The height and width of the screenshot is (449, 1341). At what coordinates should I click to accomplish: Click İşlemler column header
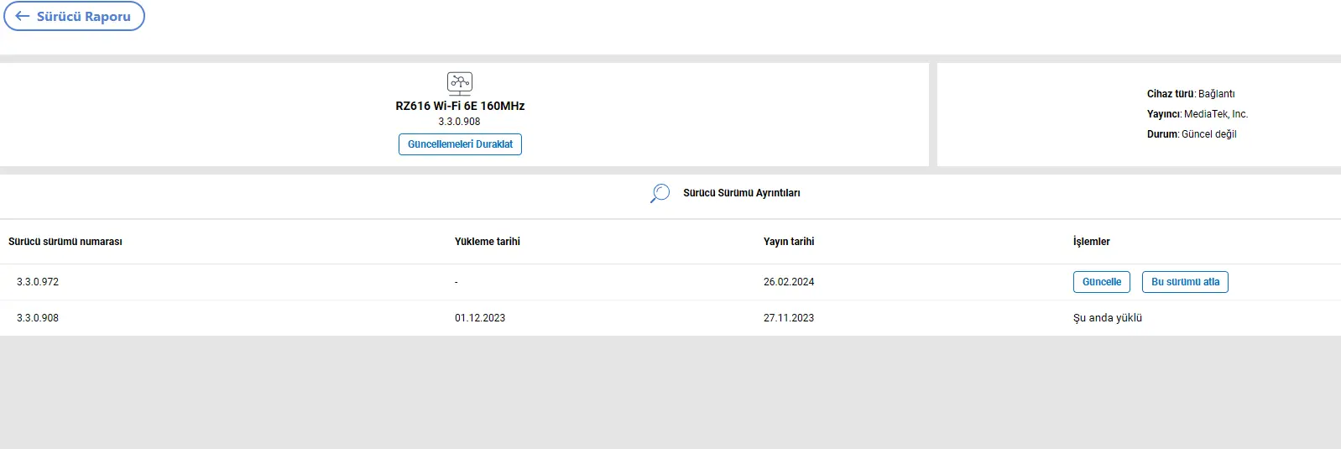pos(1092,242)
